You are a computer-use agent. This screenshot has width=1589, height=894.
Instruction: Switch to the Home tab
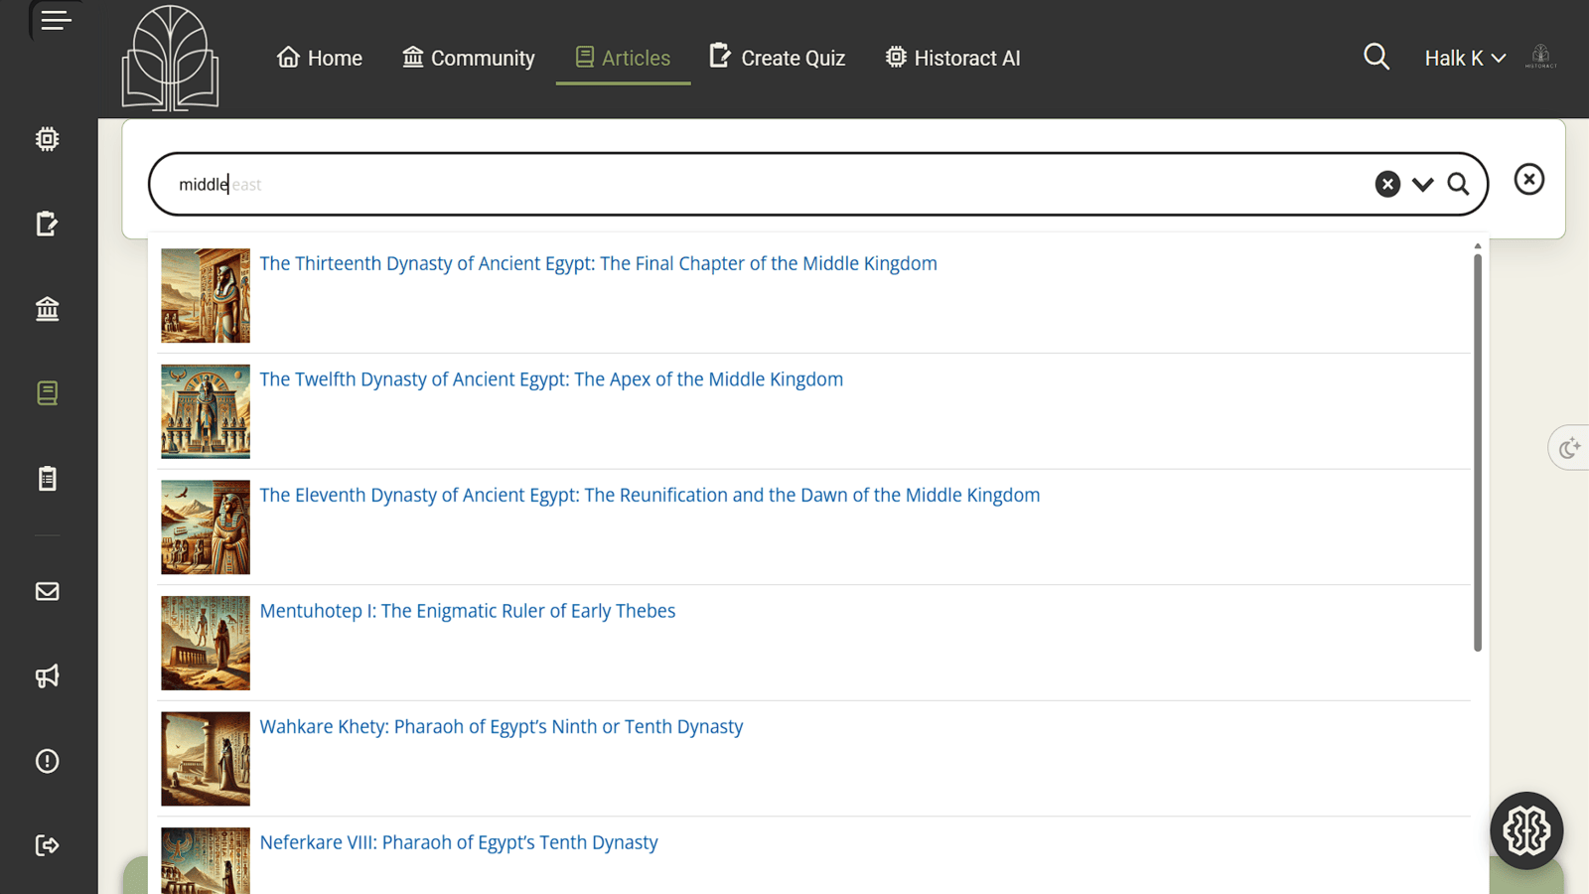coord(319,58)
